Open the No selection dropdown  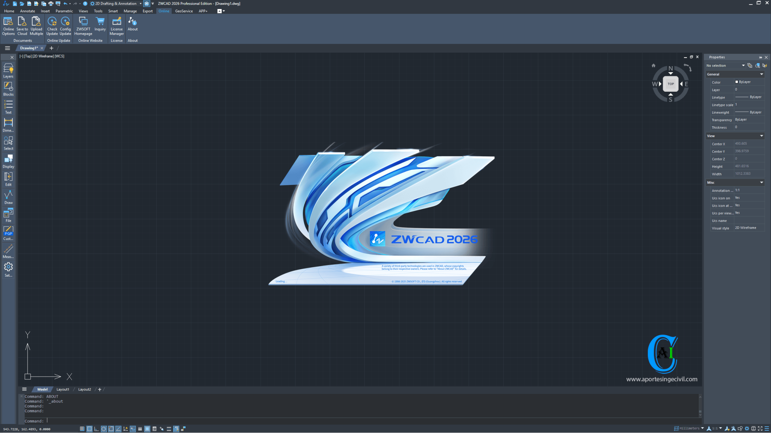pyautogui.click(x=743, y=65)
